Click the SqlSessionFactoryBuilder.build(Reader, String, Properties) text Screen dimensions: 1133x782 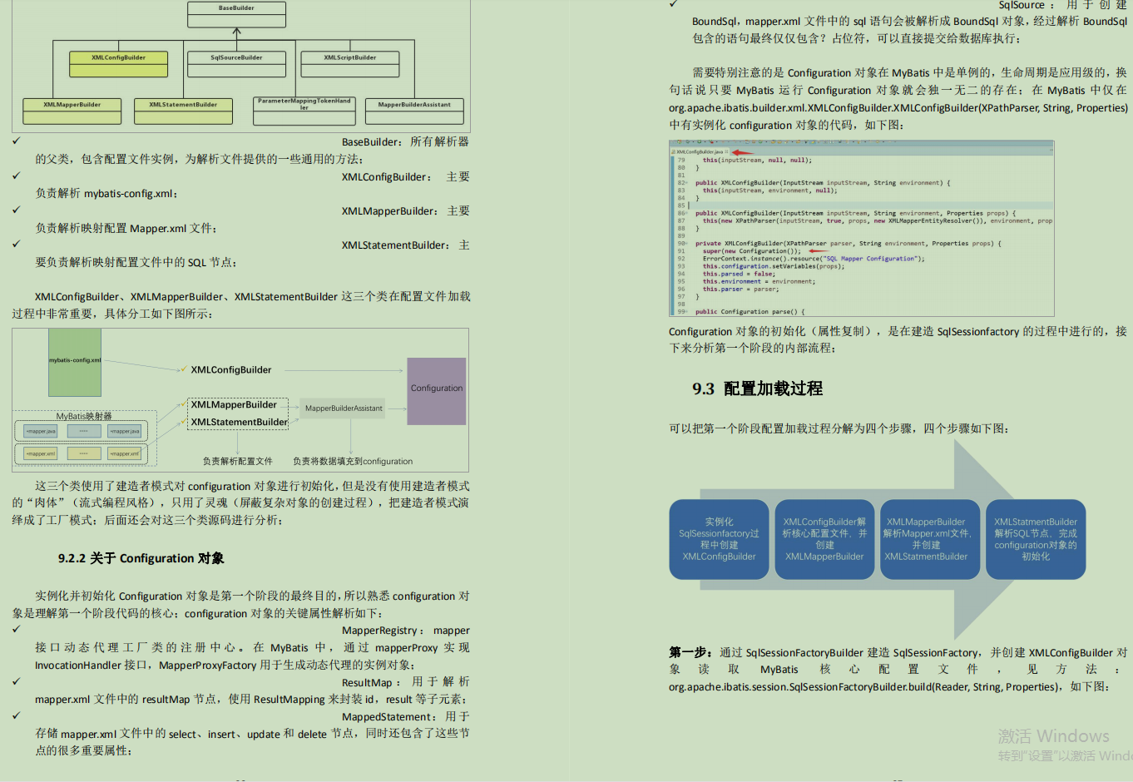[x=863, y=687]
